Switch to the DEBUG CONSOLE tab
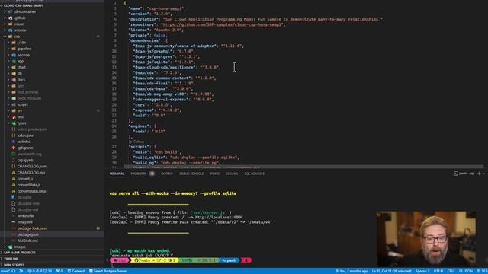The width and height of the screenshot is (488, 274). [x=191, y=174]
